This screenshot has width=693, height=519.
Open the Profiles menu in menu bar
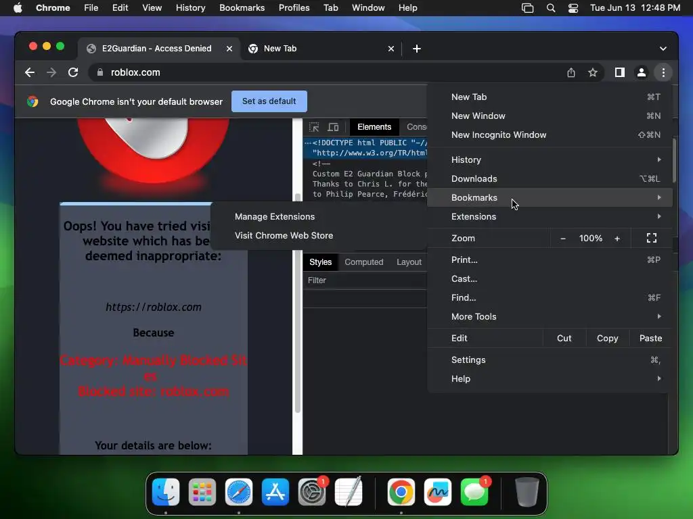click(294, 8)
